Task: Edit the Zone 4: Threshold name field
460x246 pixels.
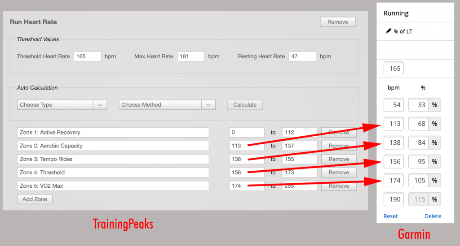Action: 113,173
